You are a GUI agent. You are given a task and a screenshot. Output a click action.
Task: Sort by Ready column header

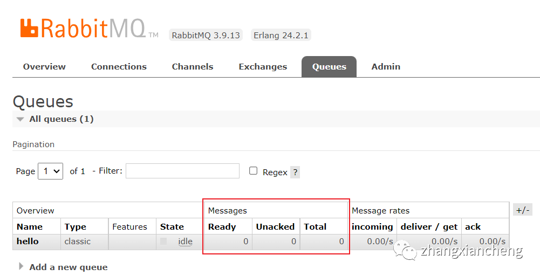click(222, 227)
